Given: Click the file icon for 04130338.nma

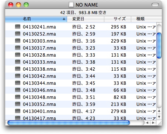Looking at the screenshot, I should [x=18, y=69].
